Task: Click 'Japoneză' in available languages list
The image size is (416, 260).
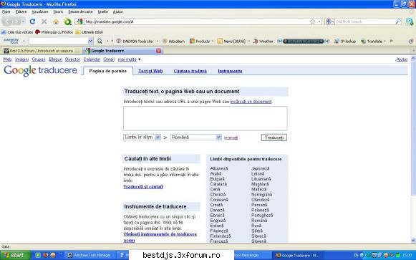Action: click(x=260, y=168)
